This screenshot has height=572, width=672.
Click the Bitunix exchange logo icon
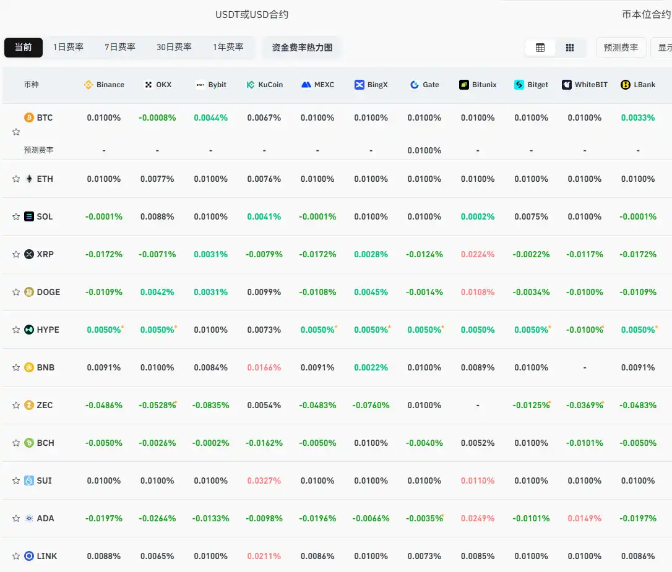[x=463, y=85]
